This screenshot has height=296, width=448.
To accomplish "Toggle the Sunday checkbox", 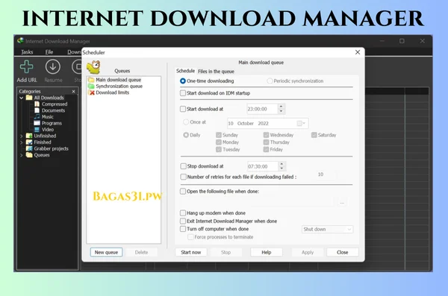I will coord(219,135).
